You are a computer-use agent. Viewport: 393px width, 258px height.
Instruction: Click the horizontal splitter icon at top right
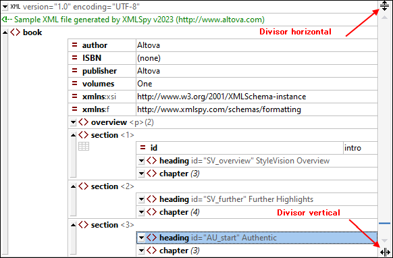click(384, 6)
